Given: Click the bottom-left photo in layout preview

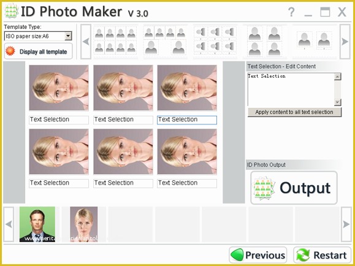Looking at the screenshot, I should [59, 151].
